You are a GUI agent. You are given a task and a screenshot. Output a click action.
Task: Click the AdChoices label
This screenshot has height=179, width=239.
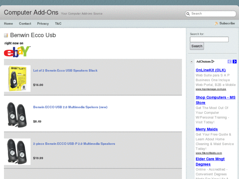coord(203,61)
